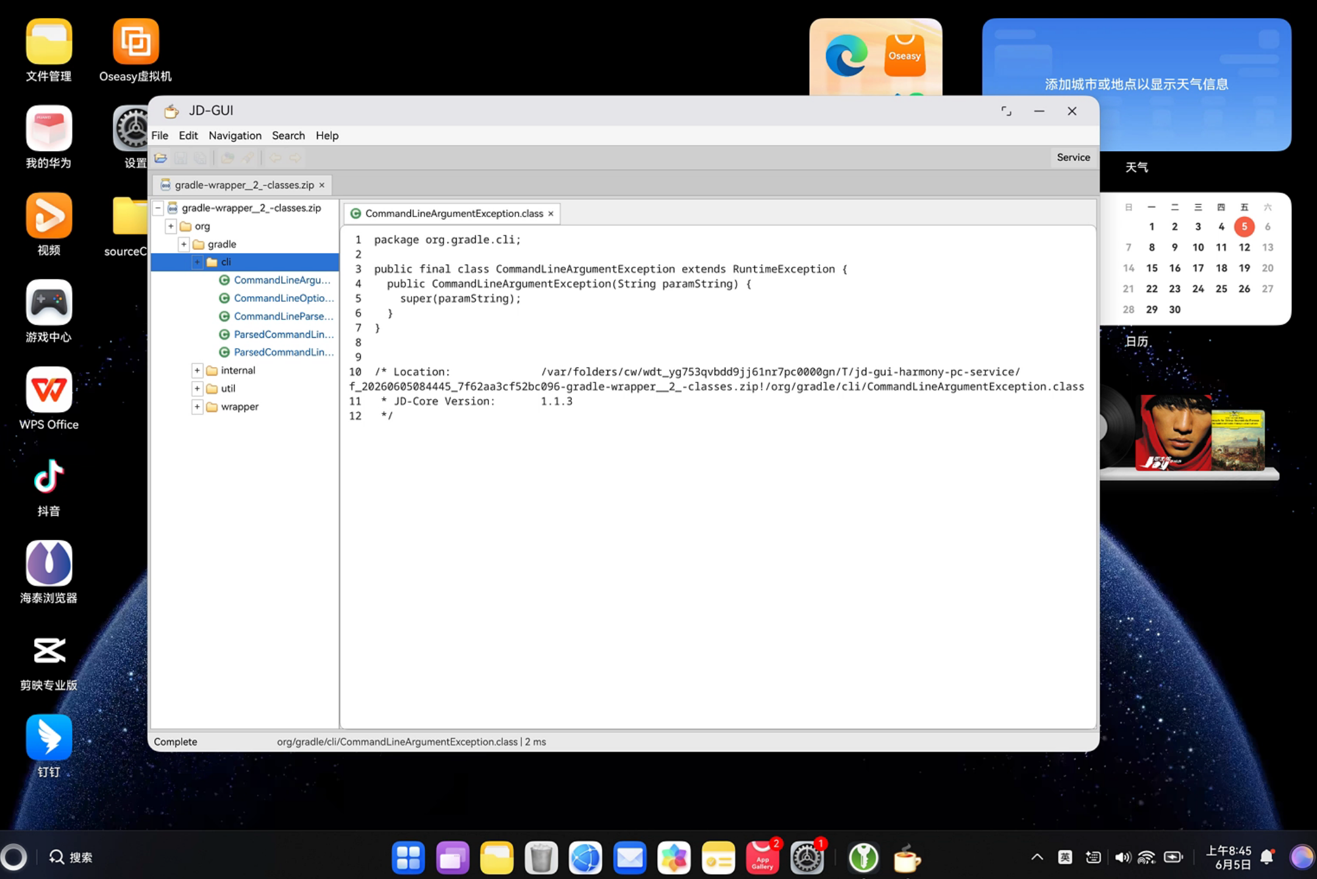Screen dimensions: 1317x879
Task: Select the CommandLineParse... class in the tree
Action: click(284, 316)
